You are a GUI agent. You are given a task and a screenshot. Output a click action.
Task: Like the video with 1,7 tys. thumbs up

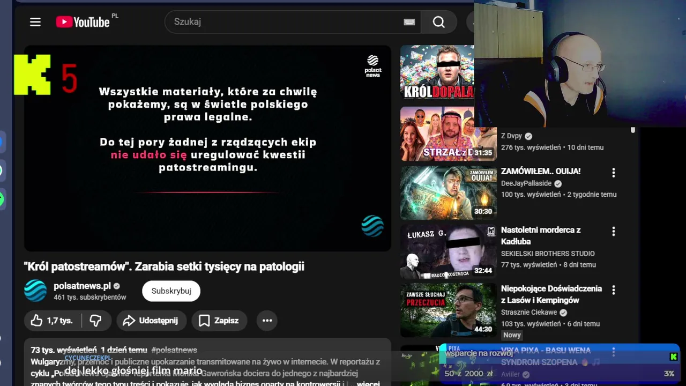click(53, 321)
